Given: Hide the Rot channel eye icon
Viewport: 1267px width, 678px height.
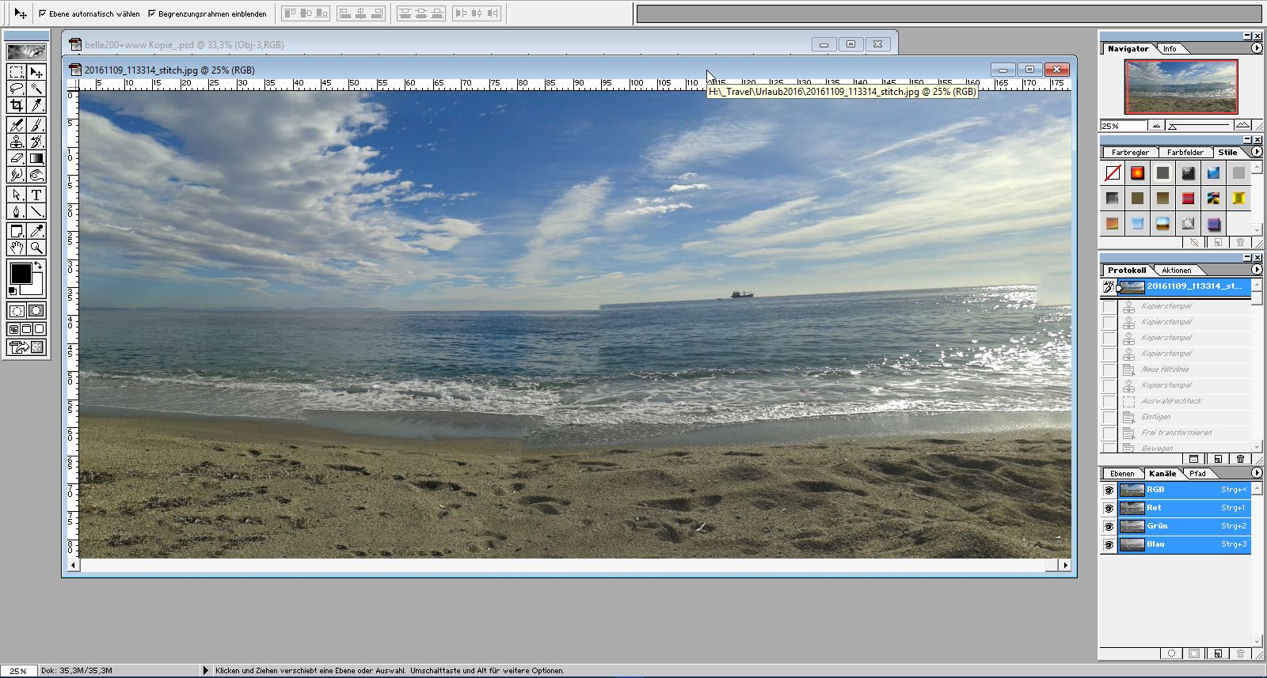Looking at the screenshot, I should tap(1109, 508).
